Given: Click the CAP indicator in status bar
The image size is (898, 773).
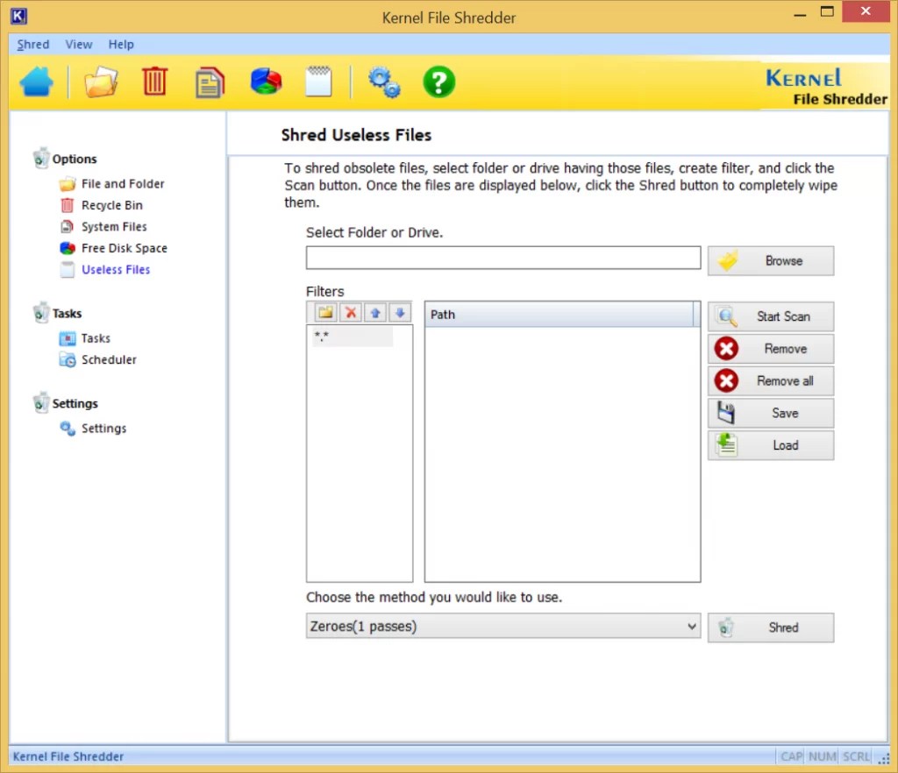Looking at the screenshot, I should click(791, 756).
